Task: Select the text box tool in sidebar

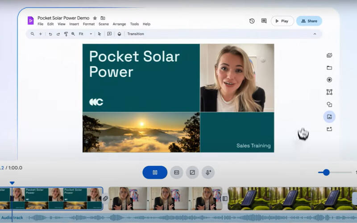Action: coord(329,92)
